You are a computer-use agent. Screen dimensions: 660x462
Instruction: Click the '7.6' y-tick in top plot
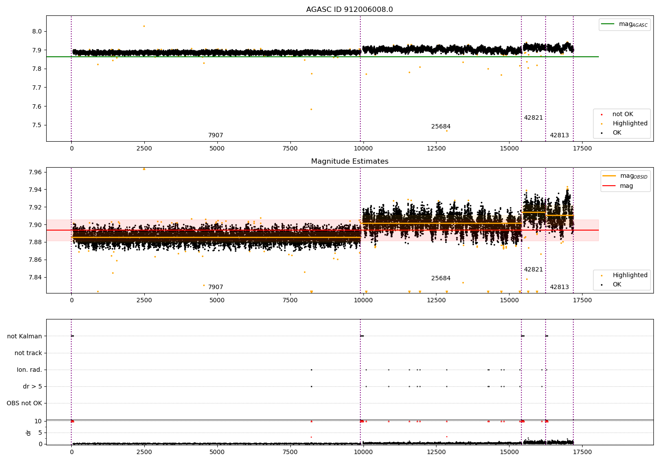(37, 106)
